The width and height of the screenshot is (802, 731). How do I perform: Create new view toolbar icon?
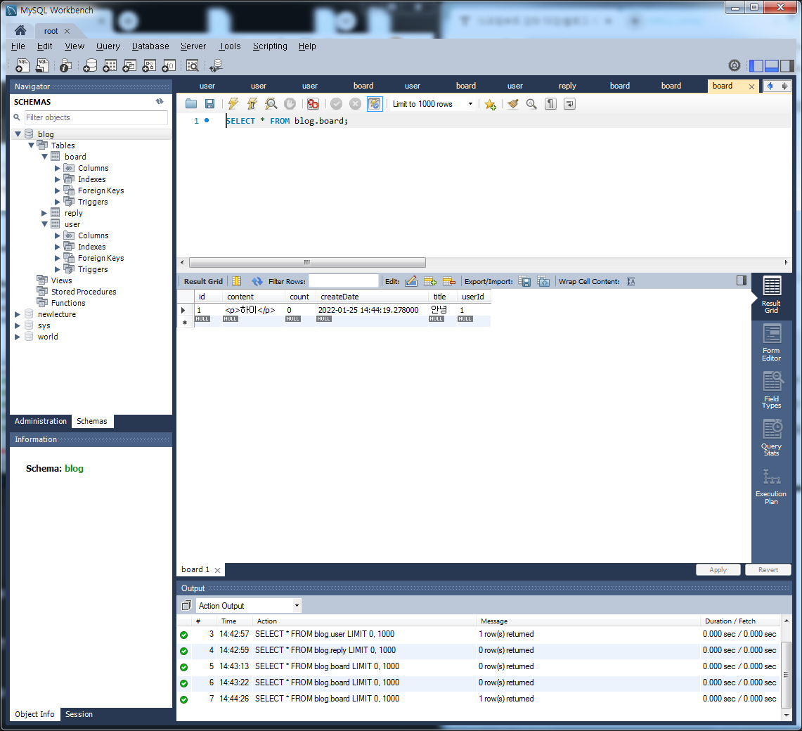pyautogui.click(x=129, y=65)
